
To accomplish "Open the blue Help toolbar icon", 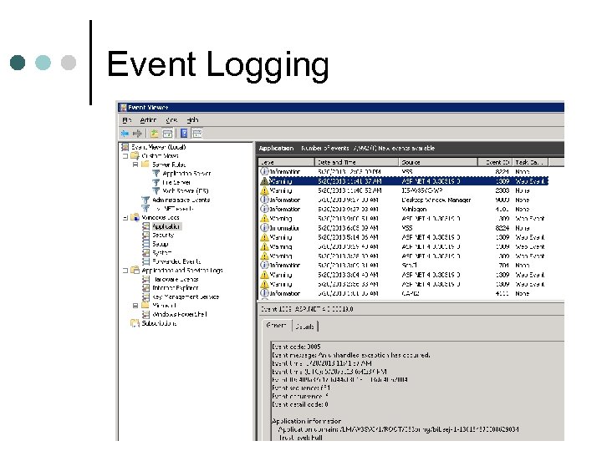I will (184, 133).
